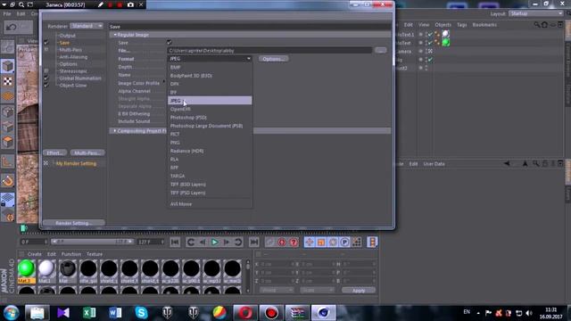Toggle the Object Glow checkbox

click(46, 86)
